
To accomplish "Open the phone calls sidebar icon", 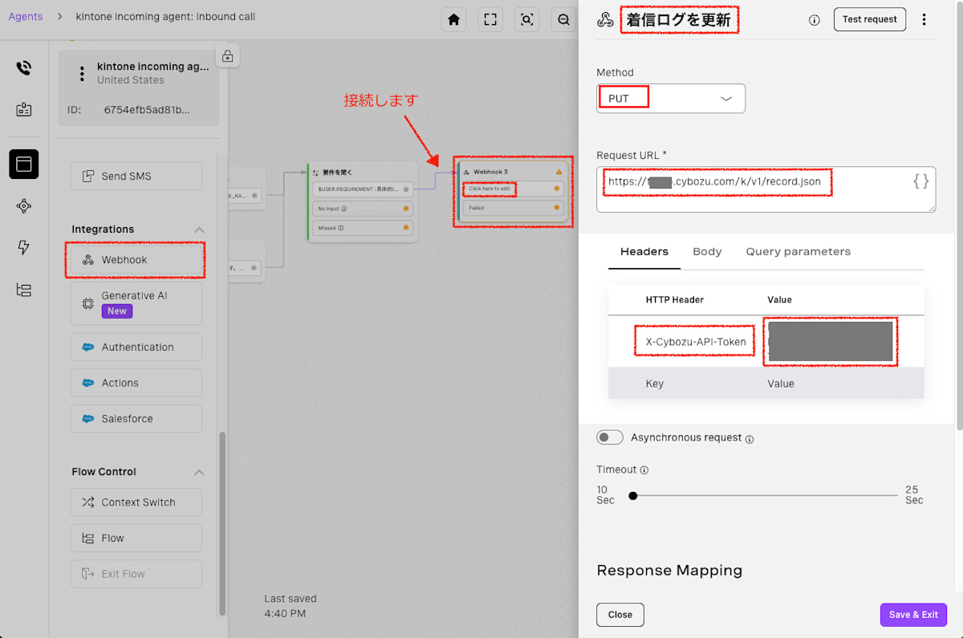I will 24,68.
